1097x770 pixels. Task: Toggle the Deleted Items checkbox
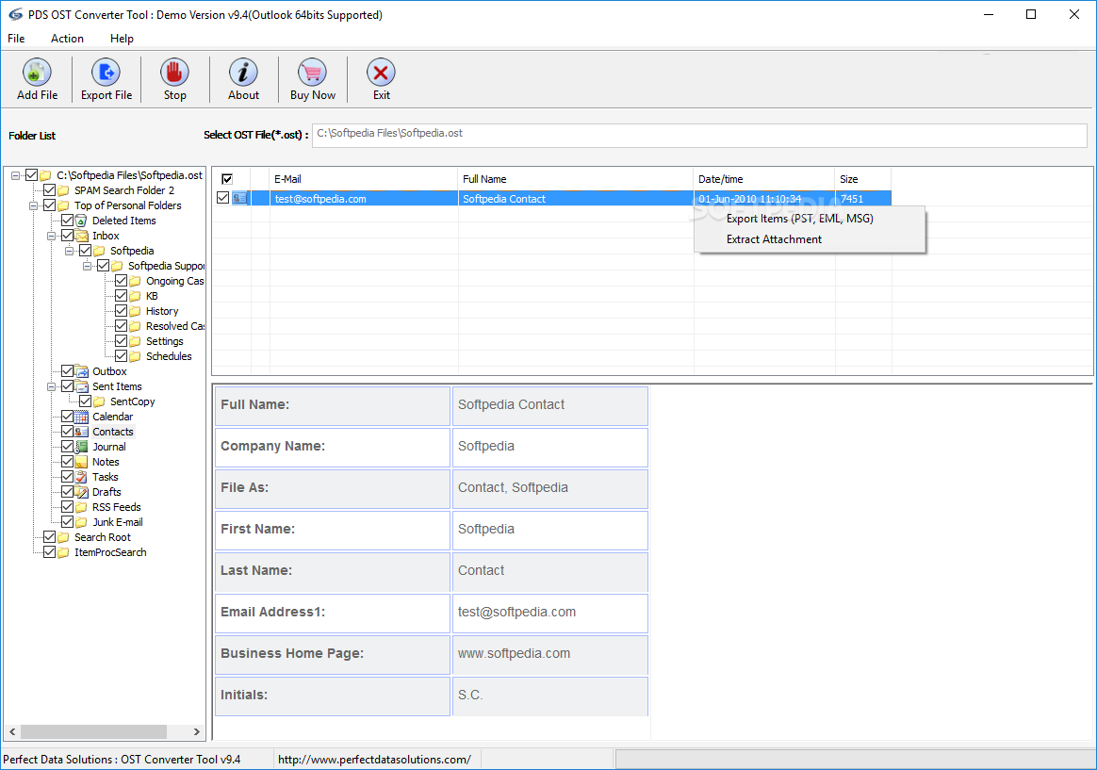[67, 221]
